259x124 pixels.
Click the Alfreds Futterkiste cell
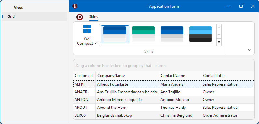point(127,84)
